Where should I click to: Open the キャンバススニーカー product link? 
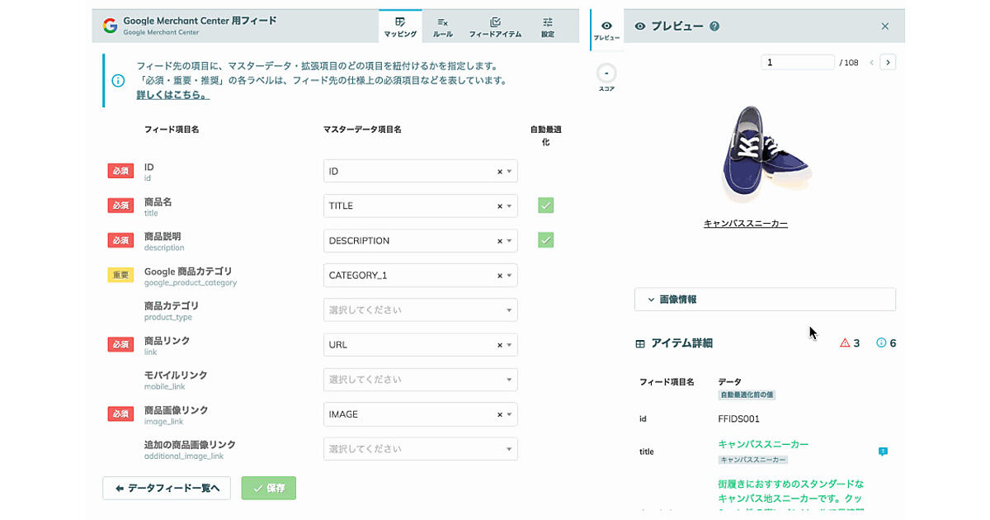coord(746,223)
